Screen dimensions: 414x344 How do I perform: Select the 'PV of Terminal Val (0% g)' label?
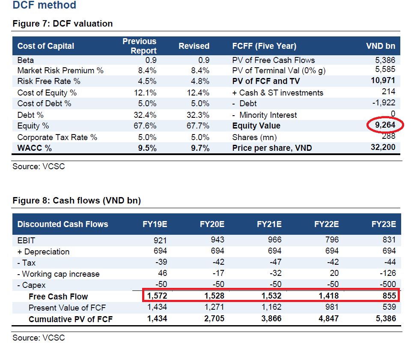(x=279, y=71)
